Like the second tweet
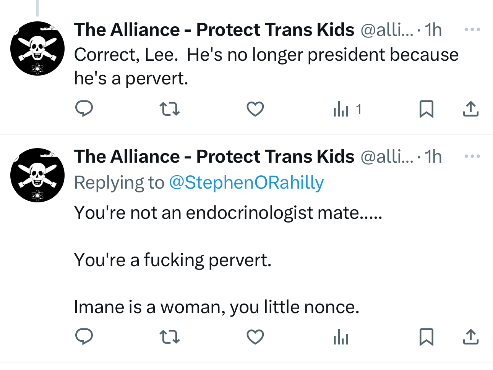The width and height of the screenshot is (493, 370). click(x=255, y=337)
